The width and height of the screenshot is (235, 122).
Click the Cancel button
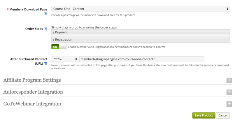[223, 115]
